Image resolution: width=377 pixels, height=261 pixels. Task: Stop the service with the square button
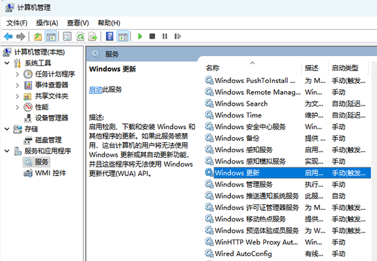click(x=152, y=36)
